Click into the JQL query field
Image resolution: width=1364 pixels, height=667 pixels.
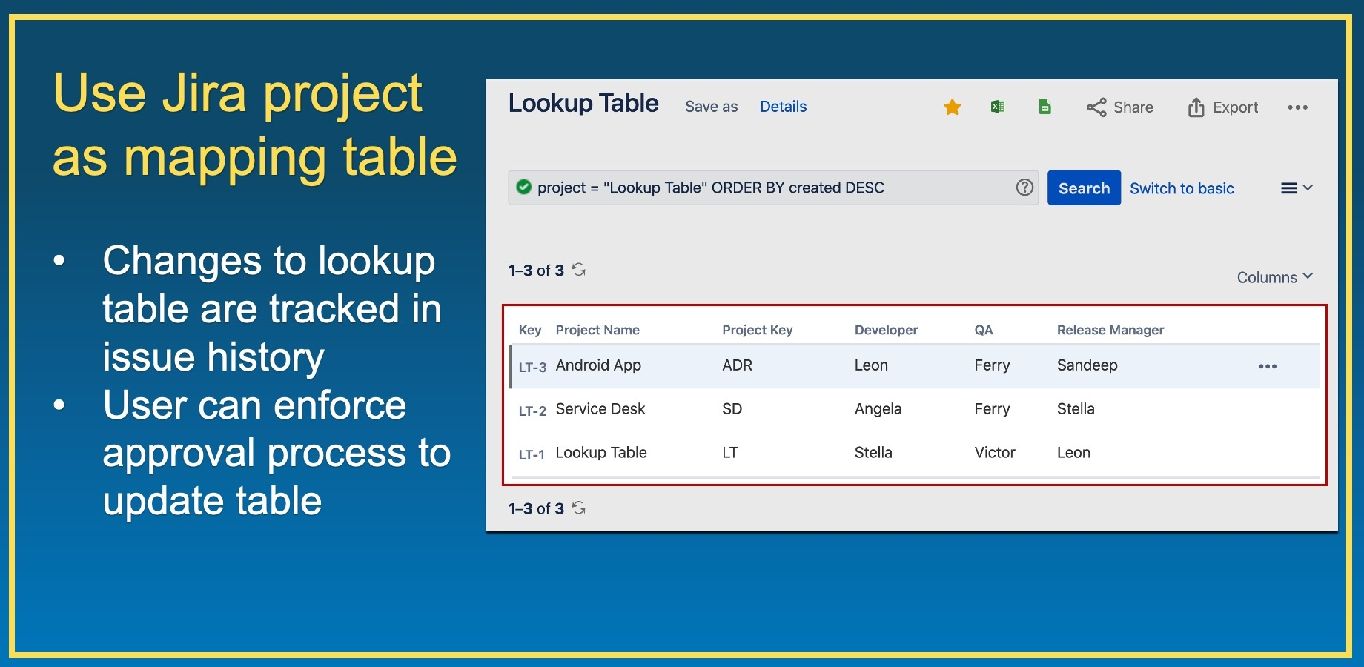coord(764,188)
